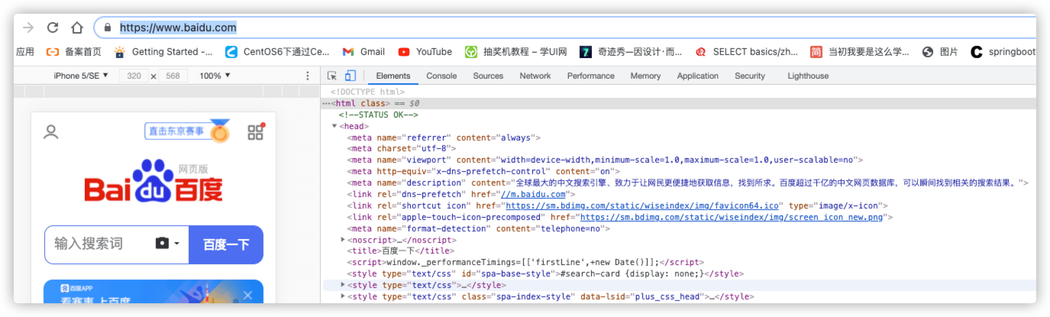Expand the style type=text/css node

coord(343,285)
